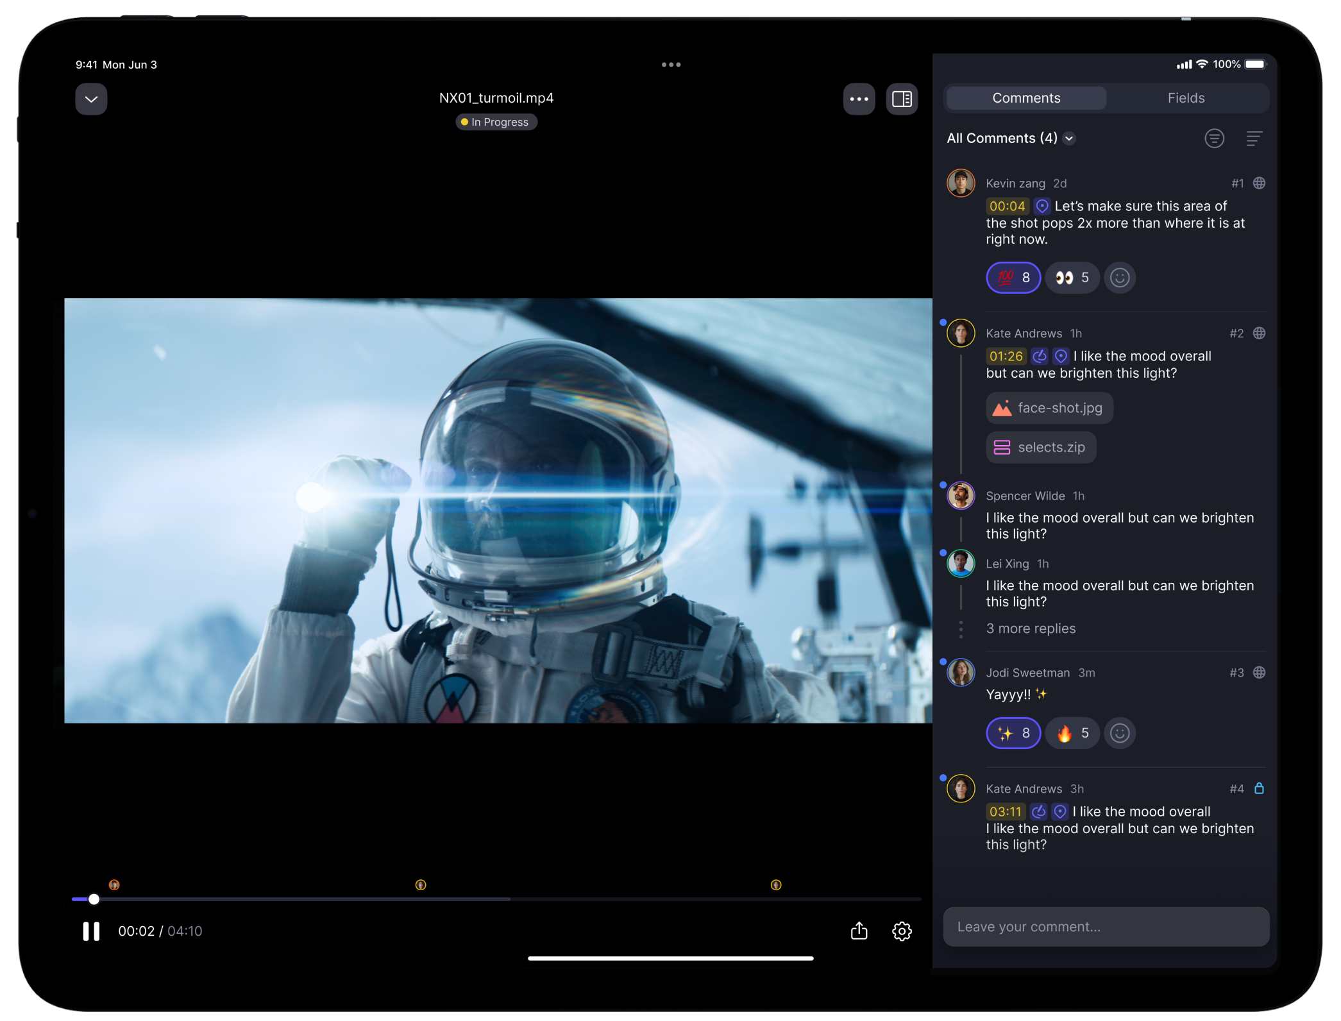Click the lock icon on comment #4
Screen dimensions: 1341x1021
1259,788
